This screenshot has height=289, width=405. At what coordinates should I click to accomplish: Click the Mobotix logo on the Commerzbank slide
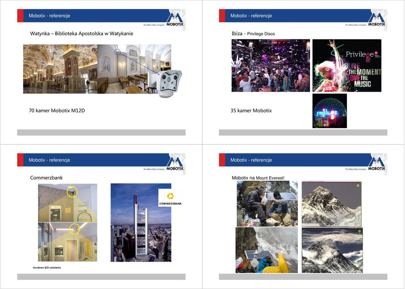tap(175, 164)
